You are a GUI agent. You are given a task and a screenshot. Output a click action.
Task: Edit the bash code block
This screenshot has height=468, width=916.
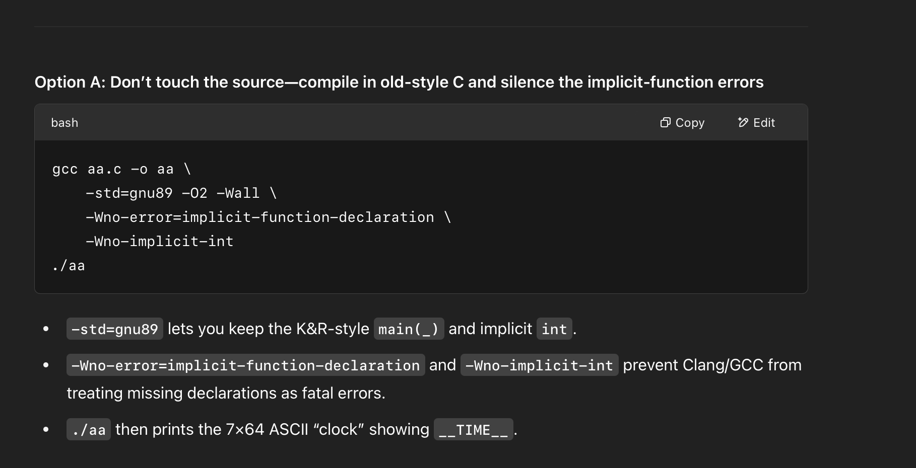tap(756, 123)
